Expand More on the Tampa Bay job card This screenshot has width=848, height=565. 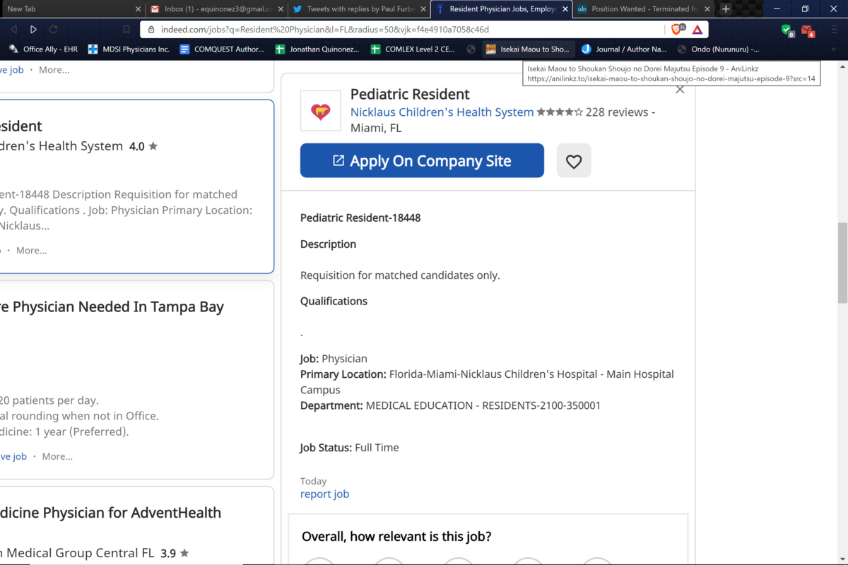(57, 456)
